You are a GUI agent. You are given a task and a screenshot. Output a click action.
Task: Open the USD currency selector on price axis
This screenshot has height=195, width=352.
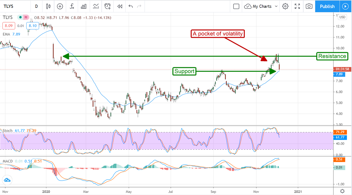(x=342, y=17)
